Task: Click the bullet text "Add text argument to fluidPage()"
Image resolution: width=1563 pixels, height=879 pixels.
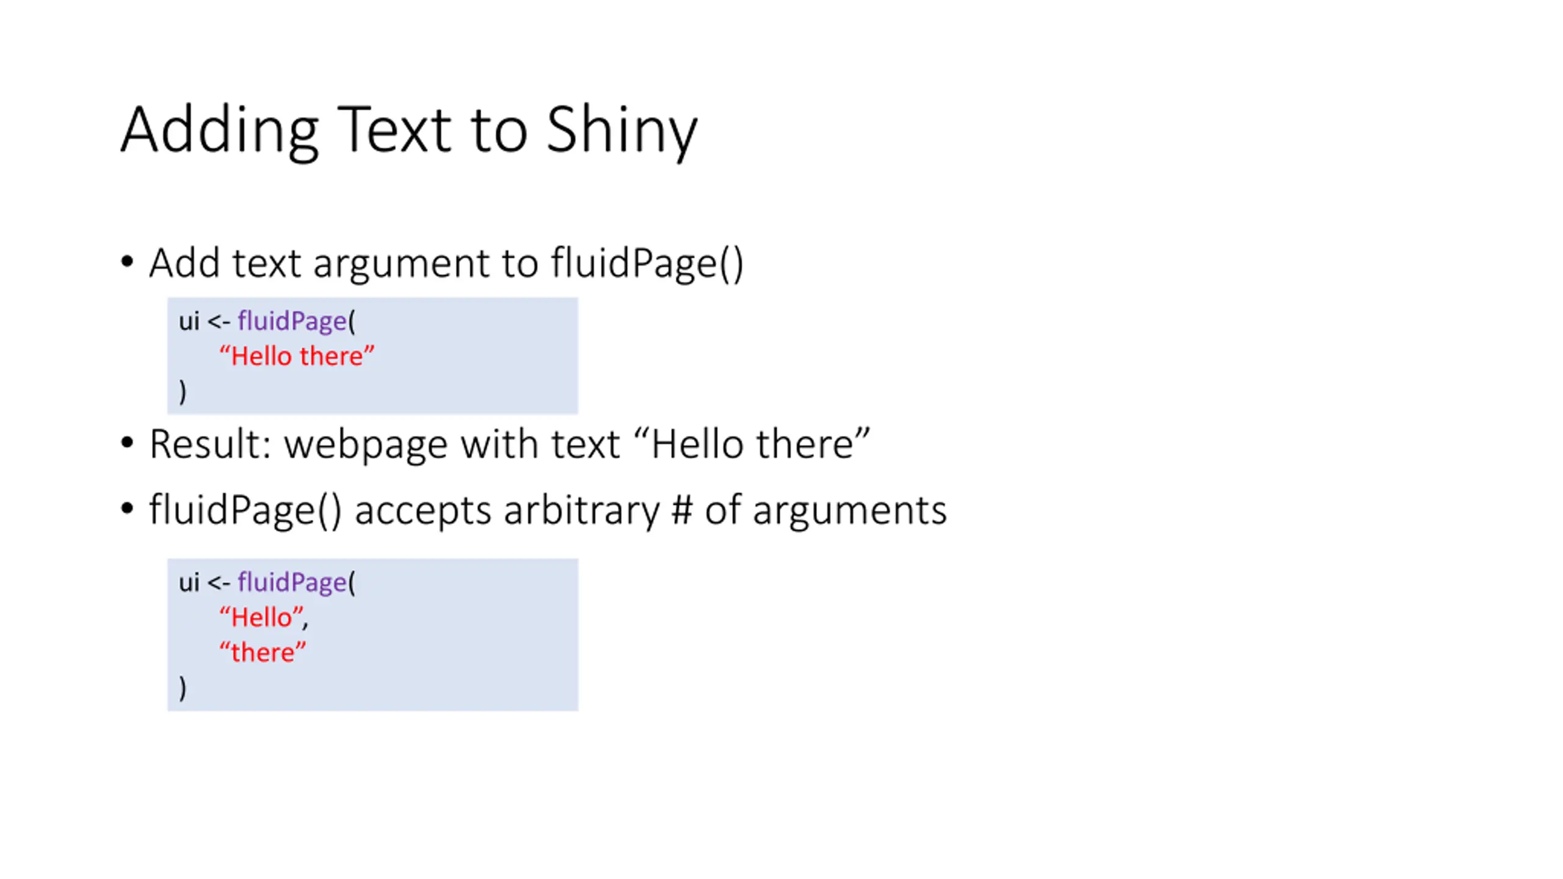Action: (446, 264)
